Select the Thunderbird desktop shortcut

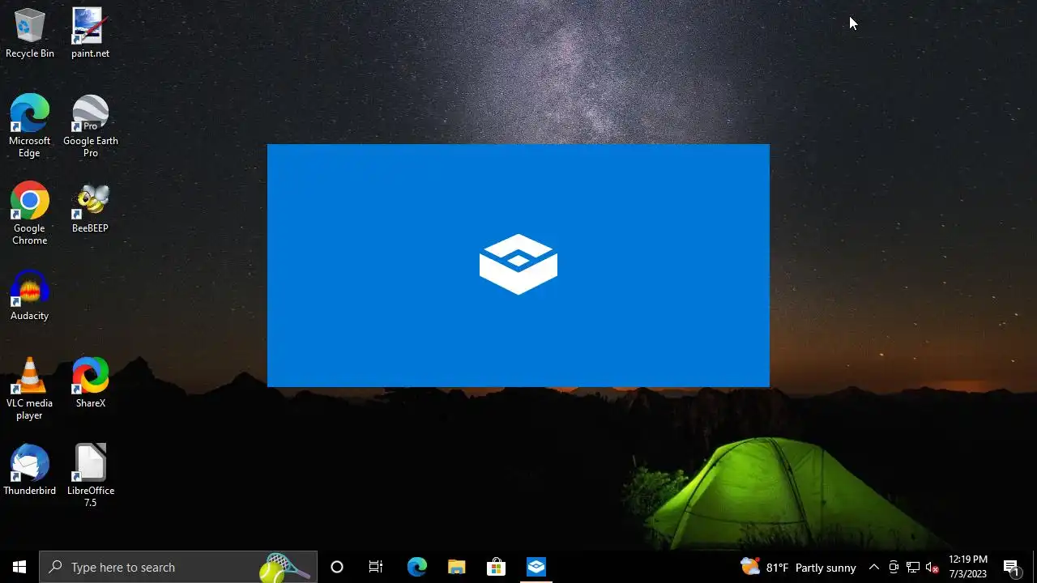(x=30, y=470)
